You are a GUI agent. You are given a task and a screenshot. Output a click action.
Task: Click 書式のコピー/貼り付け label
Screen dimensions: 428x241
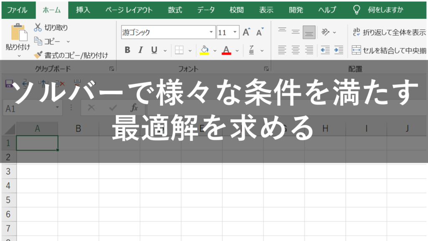tap(76, 55)
